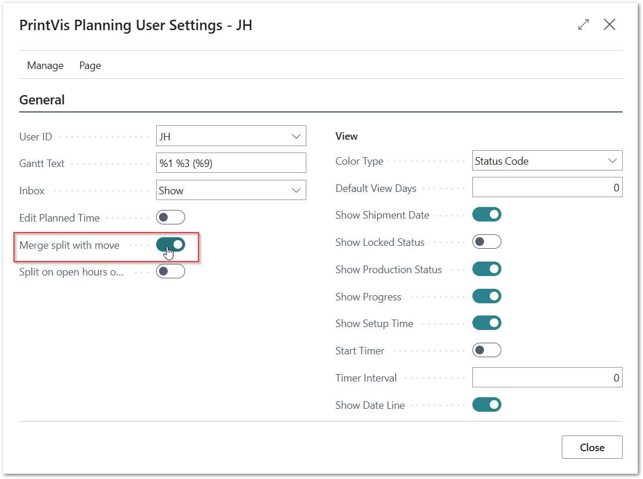
Task: Click the Gantt Text input field
Action: pos(231,163)
